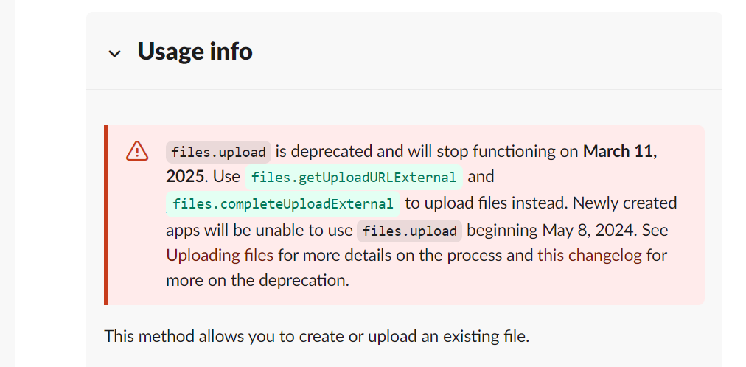Click 'This method allows you to create' paragraph
The width and height of the screenshot is (746, 367).
coord(316,337)
